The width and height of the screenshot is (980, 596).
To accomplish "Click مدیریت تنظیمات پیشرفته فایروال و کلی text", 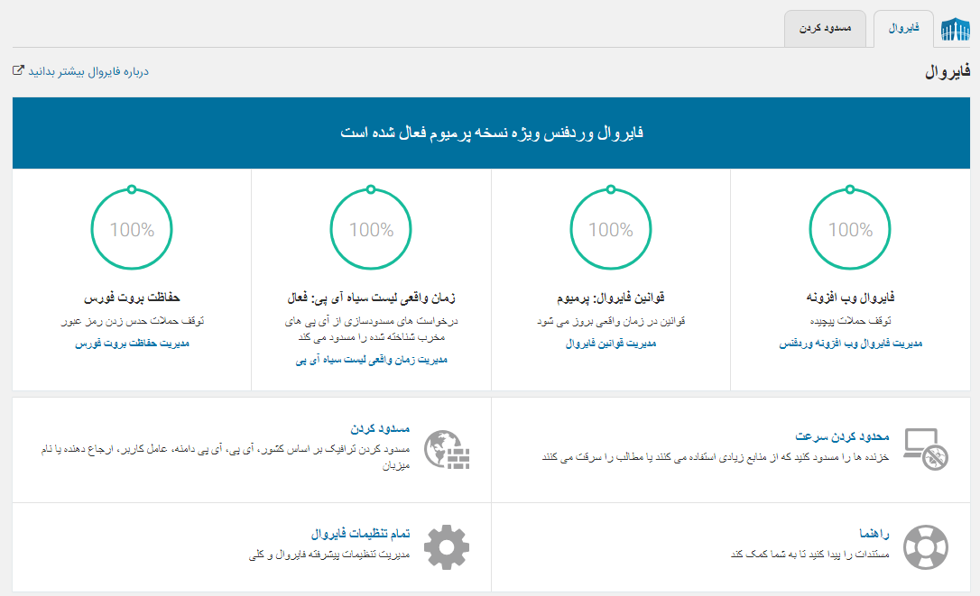I will 329,555.
